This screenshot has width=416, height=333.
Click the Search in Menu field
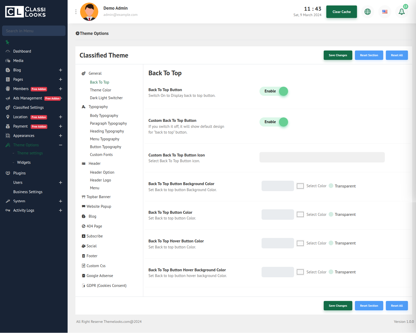pyautogui.click(x=34, y=31)
